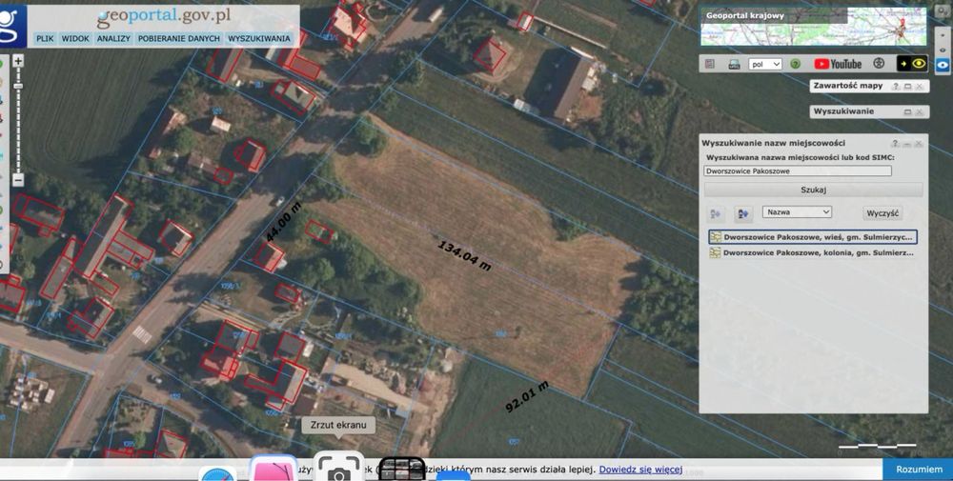The width and height of the screenshot is (953, 481).
Task: Click help icon on Zawartość mapy panel
Action: (896, 87)
